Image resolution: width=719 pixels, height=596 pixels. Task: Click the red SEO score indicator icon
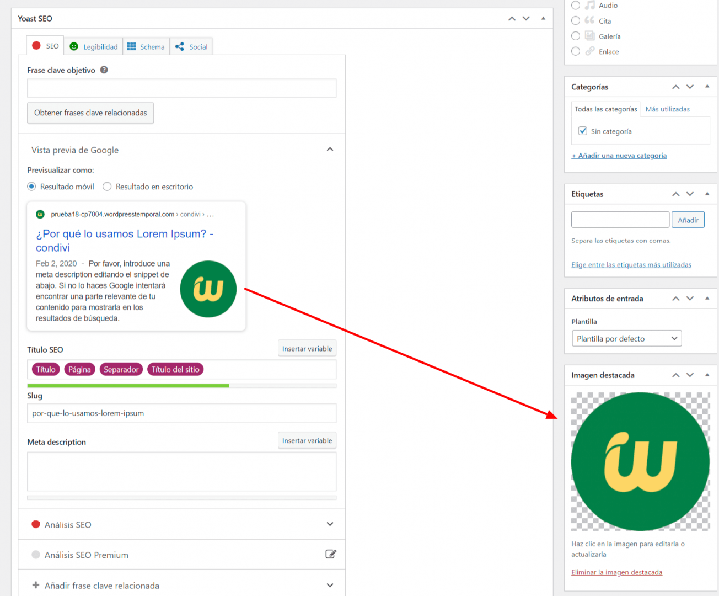click(x=36, y=46)
